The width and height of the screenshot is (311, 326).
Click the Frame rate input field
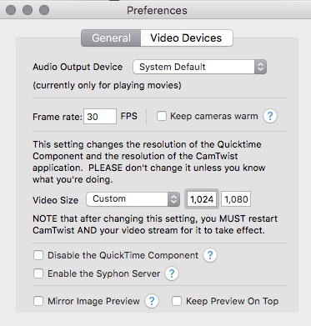[x=100, y=117]
